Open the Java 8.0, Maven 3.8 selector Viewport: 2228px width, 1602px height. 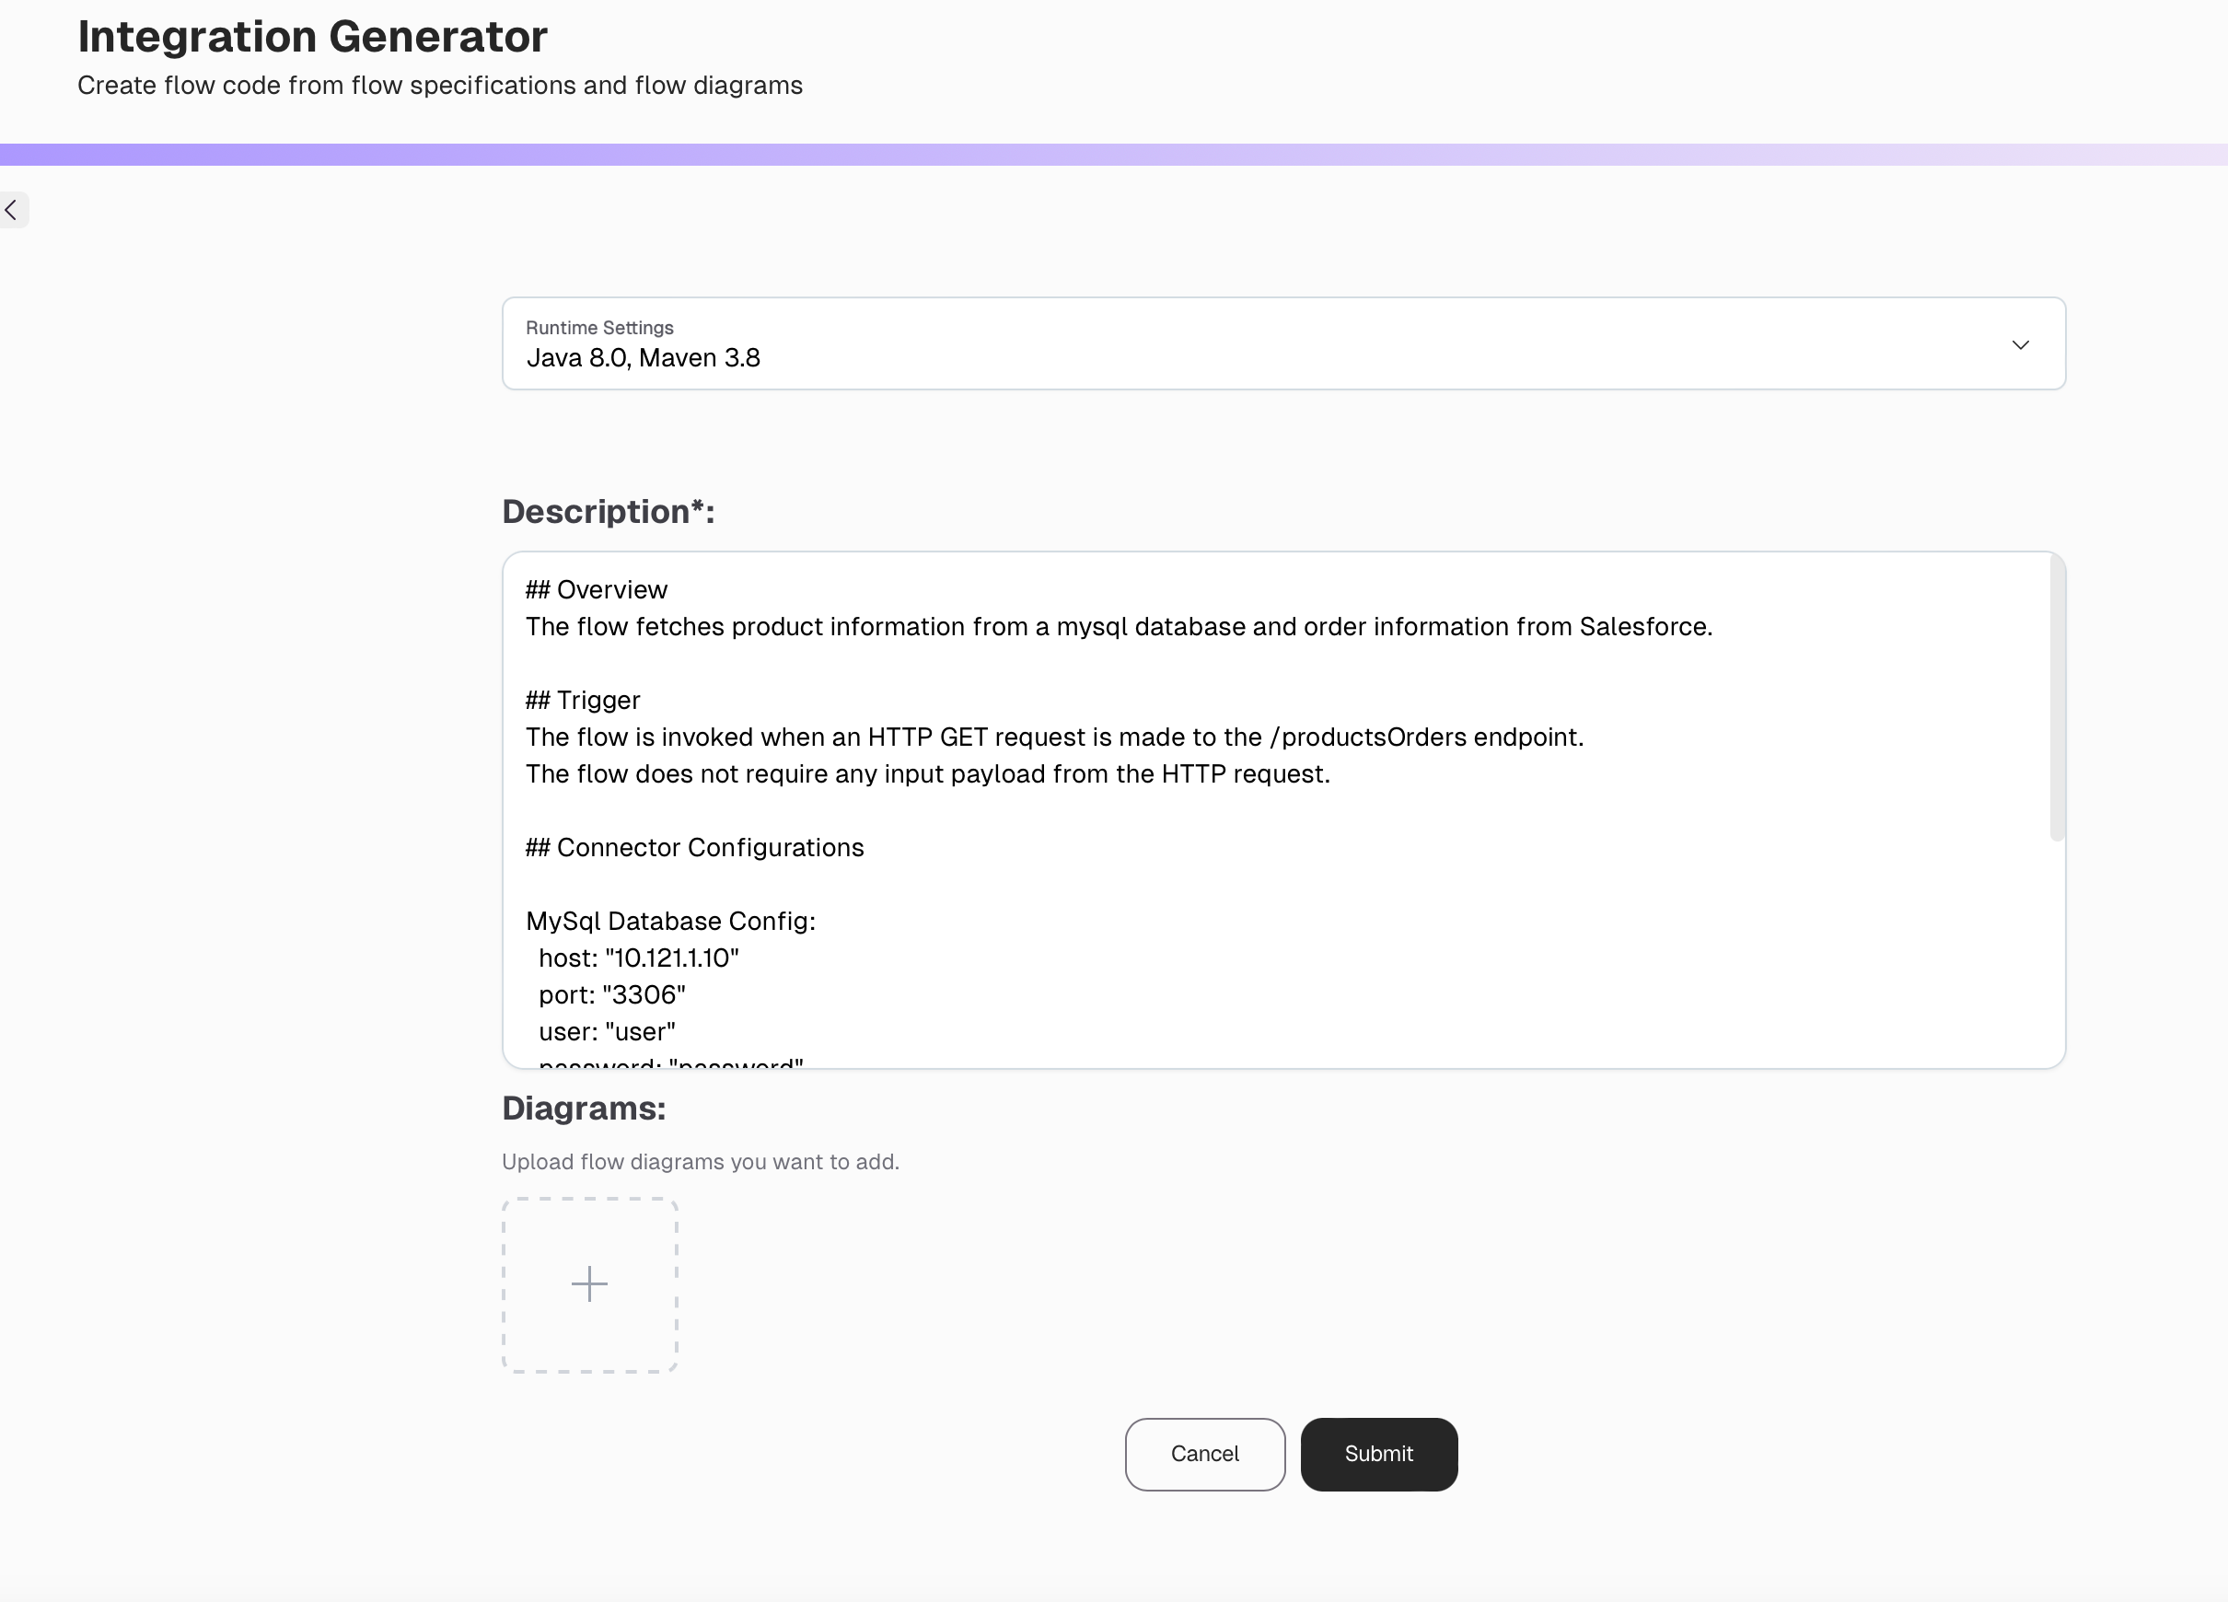coord(644,358)
